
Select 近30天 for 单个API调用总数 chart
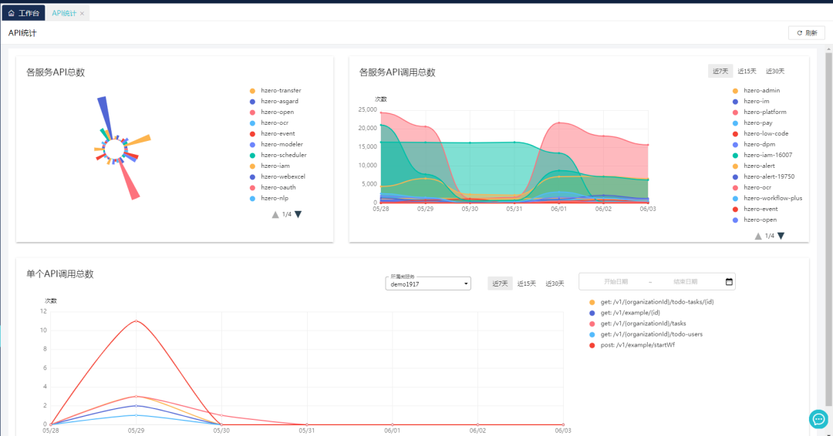[555, 283]
